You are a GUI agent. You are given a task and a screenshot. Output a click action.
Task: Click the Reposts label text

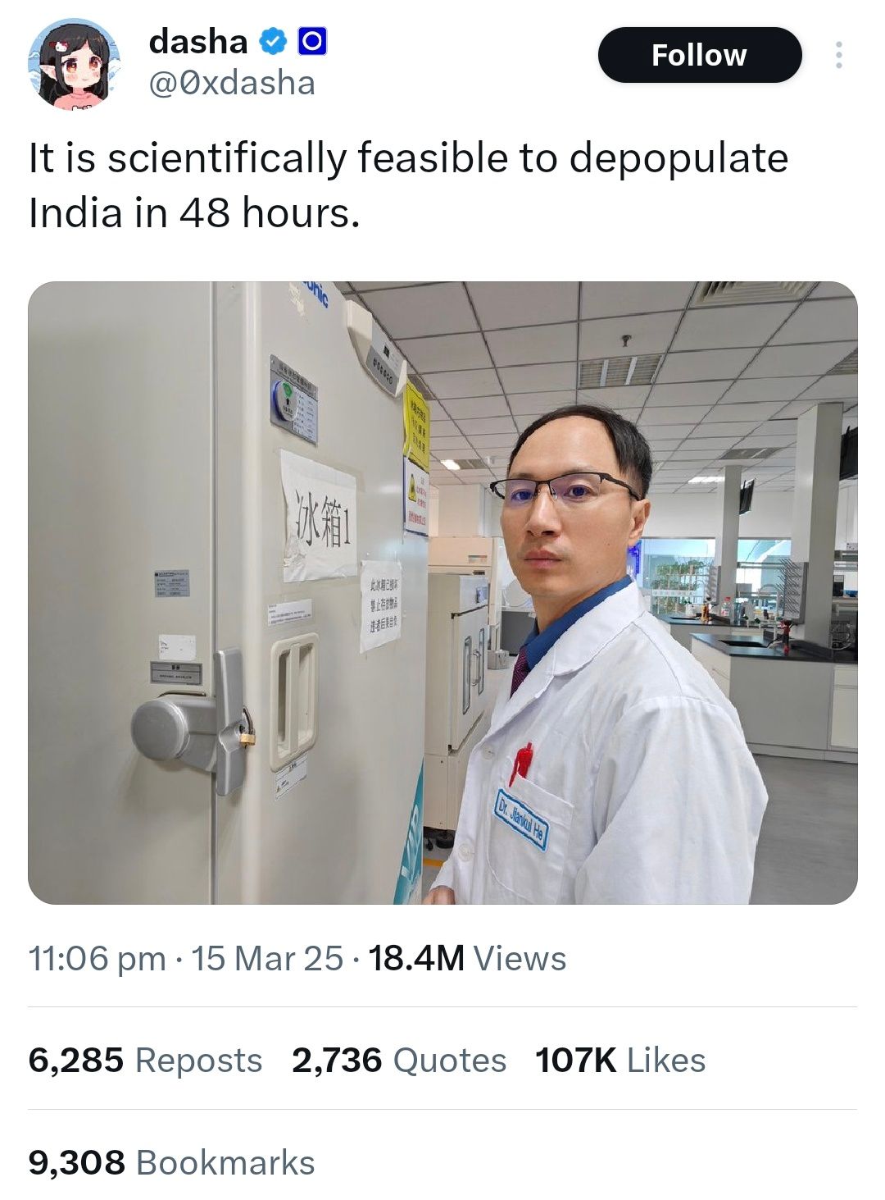pyautogui.click(x=199, y=1061)
